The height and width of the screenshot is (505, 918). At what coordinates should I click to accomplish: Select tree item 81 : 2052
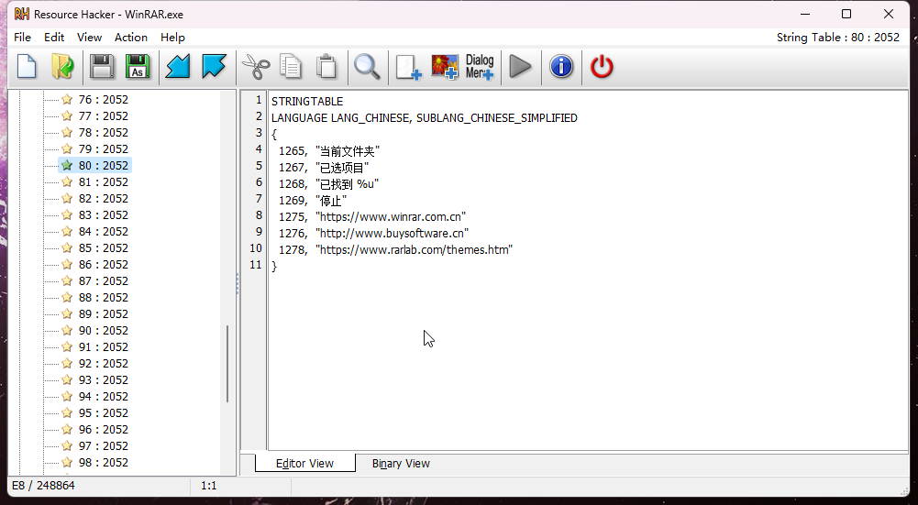(104, 182)
